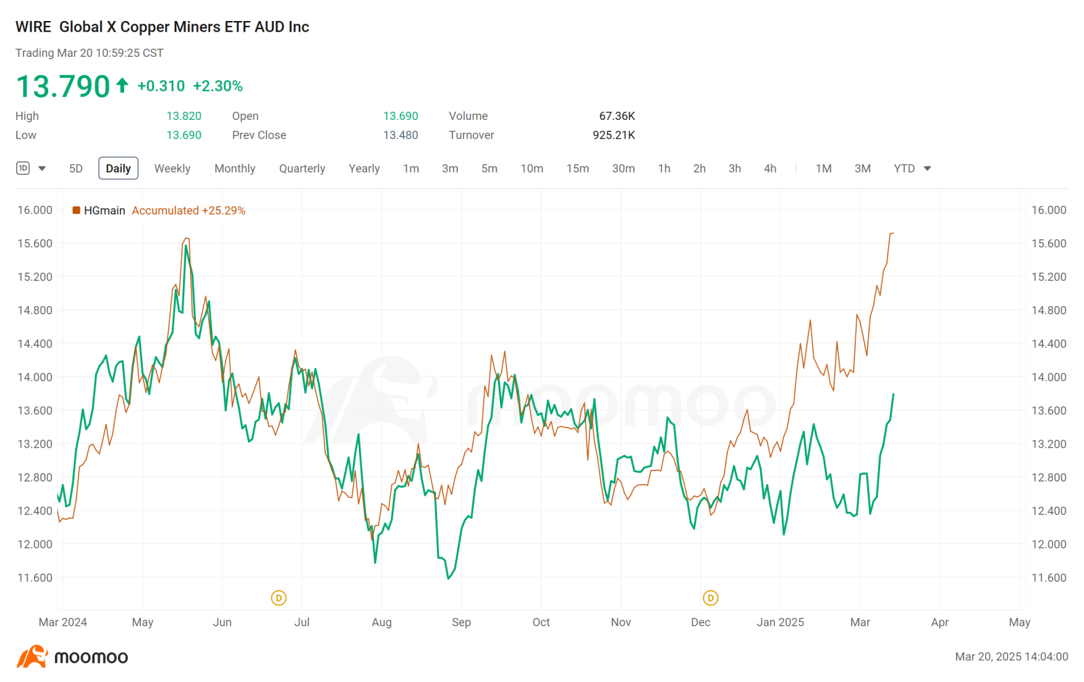Set range to 3 months (3M)

862,169
